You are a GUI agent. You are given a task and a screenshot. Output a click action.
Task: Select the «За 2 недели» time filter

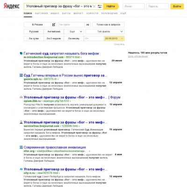pyautogui.click(x=54, y=38)
